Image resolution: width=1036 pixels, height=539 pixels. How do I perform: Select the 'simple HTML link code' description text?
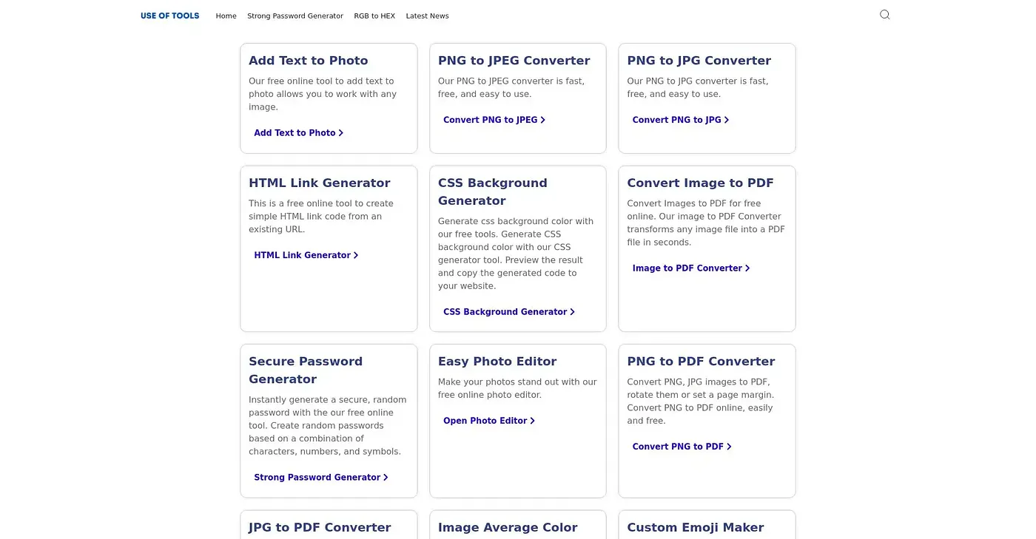coord(322,216)
